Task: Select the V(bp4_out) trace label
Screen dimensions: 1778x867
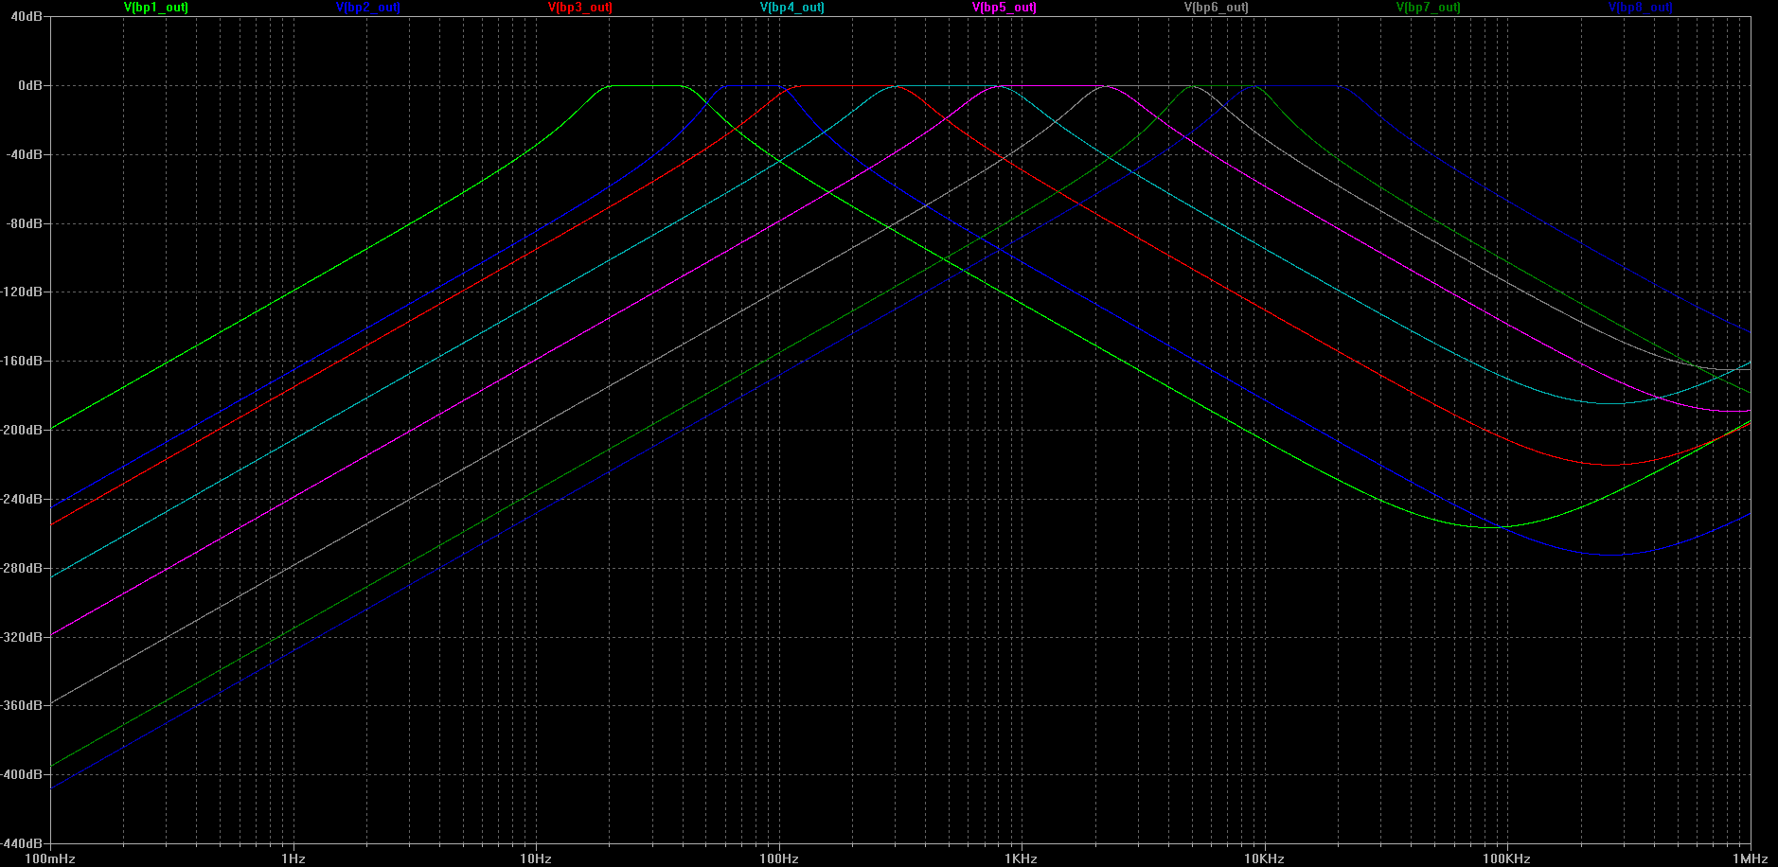Action: (792, 8)
